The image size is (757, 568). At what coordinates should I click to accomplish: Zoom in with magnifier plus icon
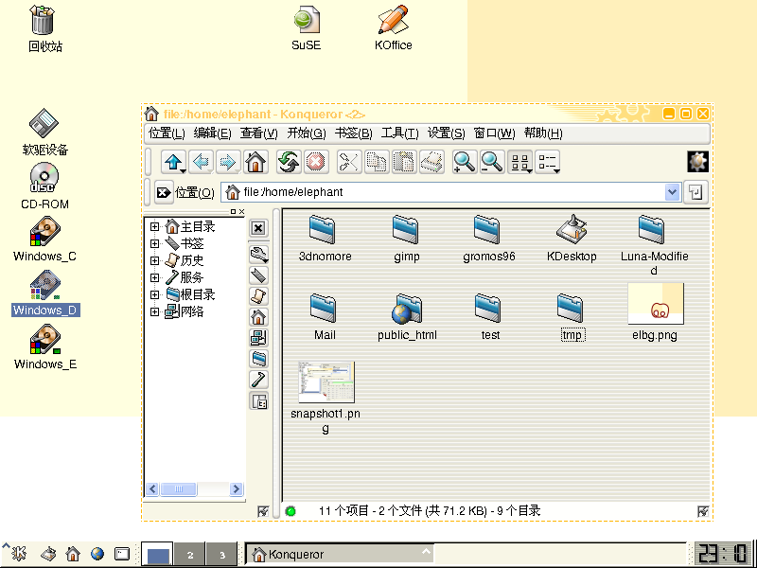point(465,162)
